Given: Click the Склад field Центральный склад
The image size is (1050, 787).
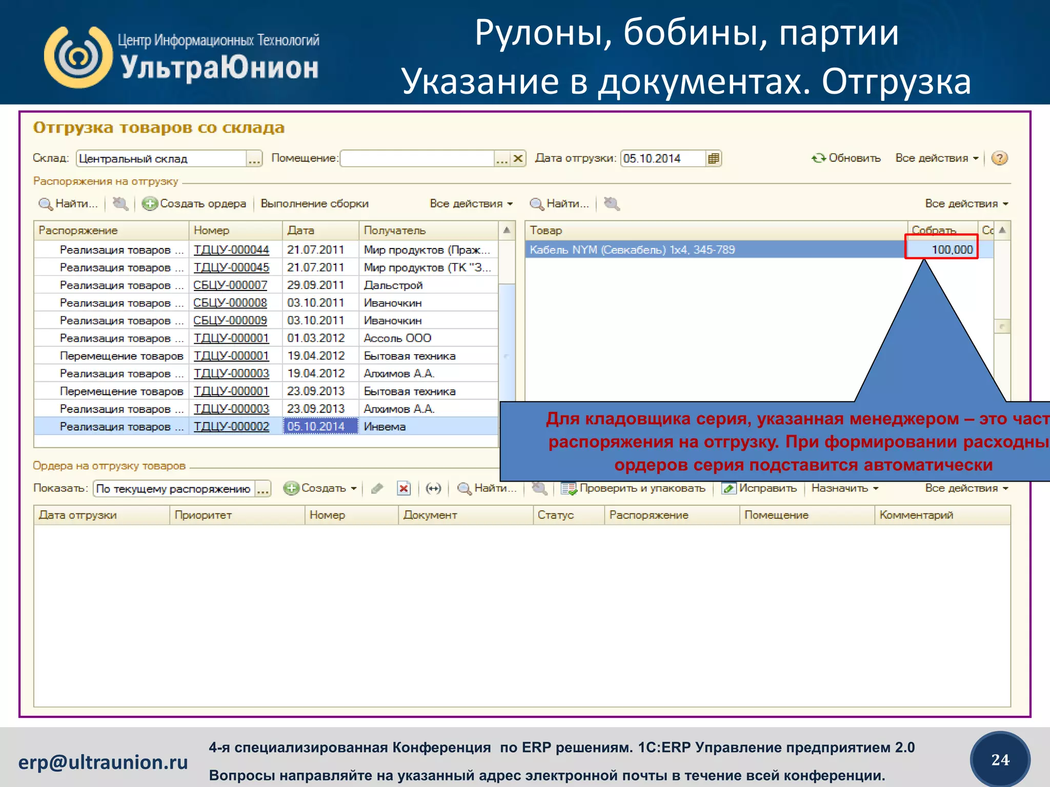Looking at the screenshot, I should coord(161,159).
